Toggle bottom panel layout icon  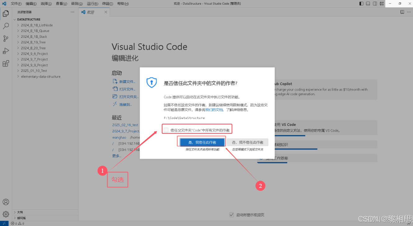tap(368, 4)
